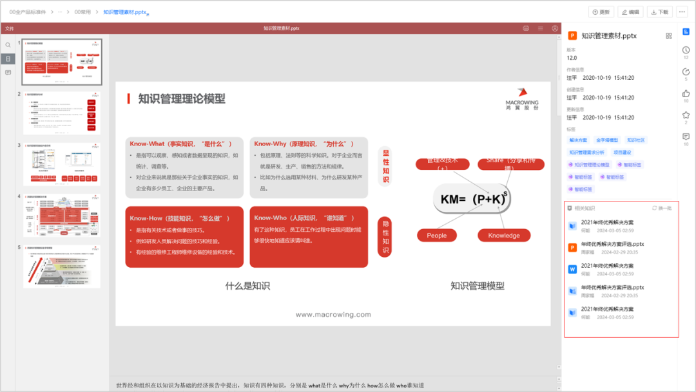
Task: Open the 文件 menu in the red bar
Action: pyautogui.click(x=9, y=28)
